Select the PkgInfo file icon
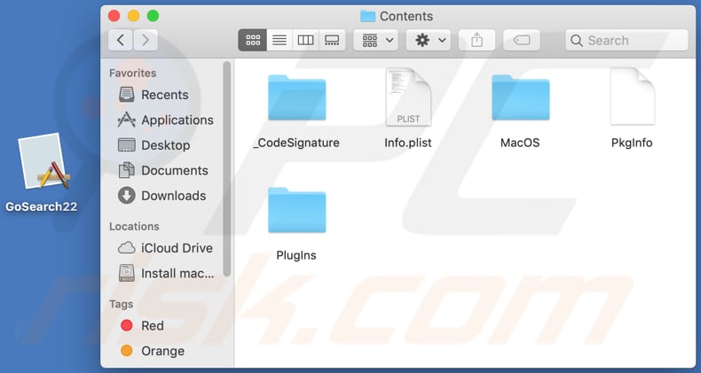Viewport: 701px width, 373px height. [x=632, y=97]
